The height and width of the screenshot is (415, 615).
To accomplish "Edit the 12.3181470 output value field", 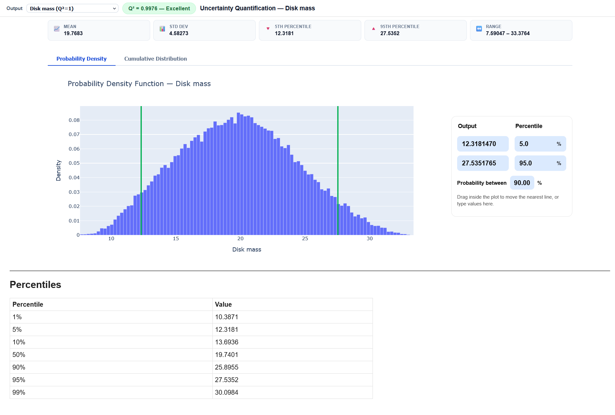I will (x=483, y=144).
